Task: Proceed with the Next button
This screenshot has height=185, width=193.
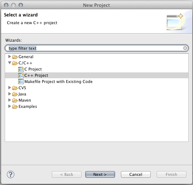Action: click(x=100, y=174)
